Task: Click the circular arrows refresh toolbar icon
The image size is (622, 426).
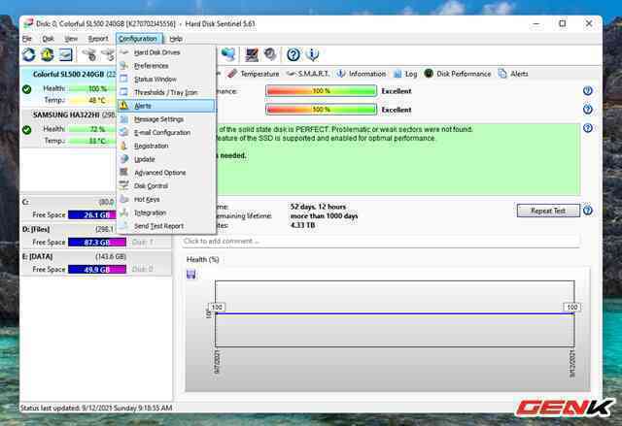Action: click(x=29, y=54)
